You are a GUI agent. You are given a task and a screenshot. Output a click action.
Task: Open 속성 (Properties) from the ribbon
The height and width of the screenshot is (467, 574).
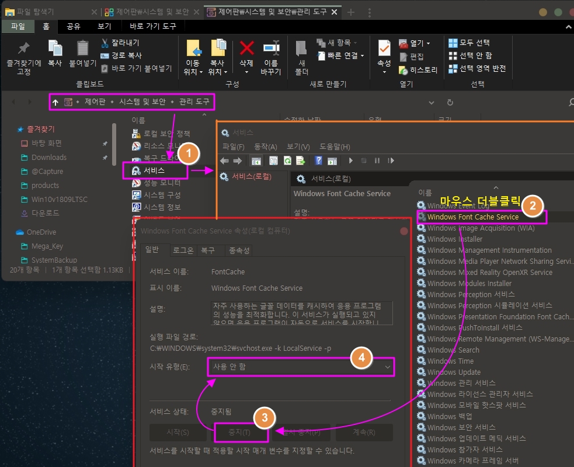pyautogui.click(x=384, y=57)
